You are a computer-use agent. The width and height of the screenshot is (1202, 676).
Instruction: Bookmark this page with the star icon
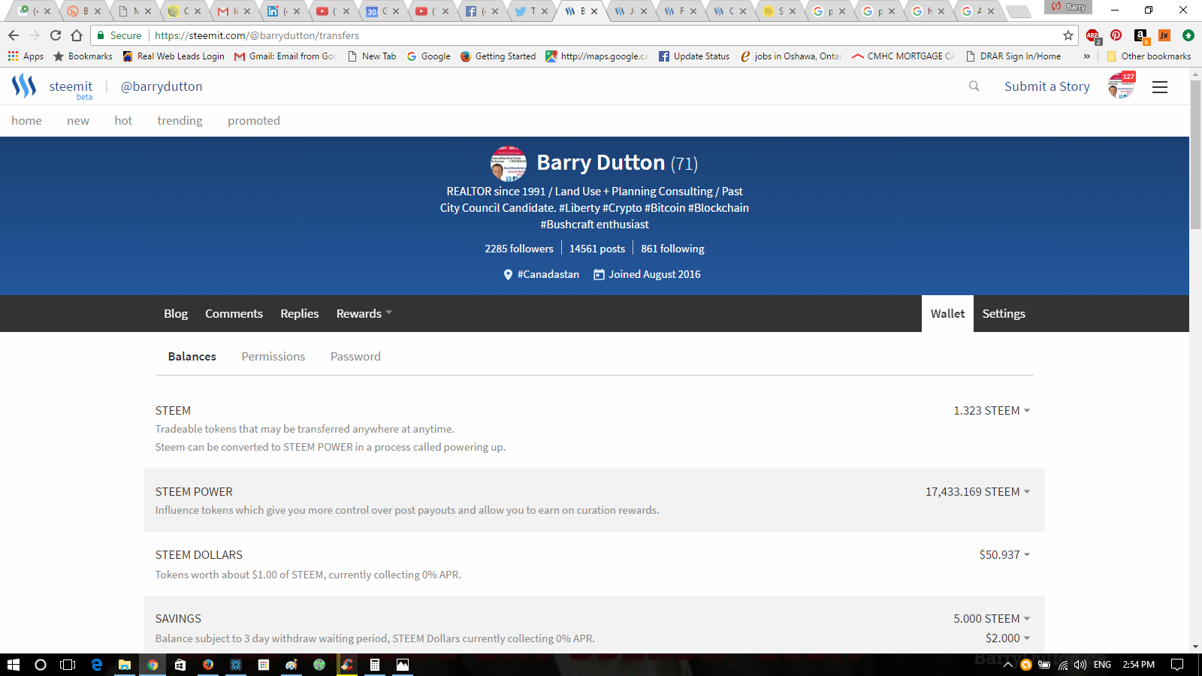coord(1068,35)
